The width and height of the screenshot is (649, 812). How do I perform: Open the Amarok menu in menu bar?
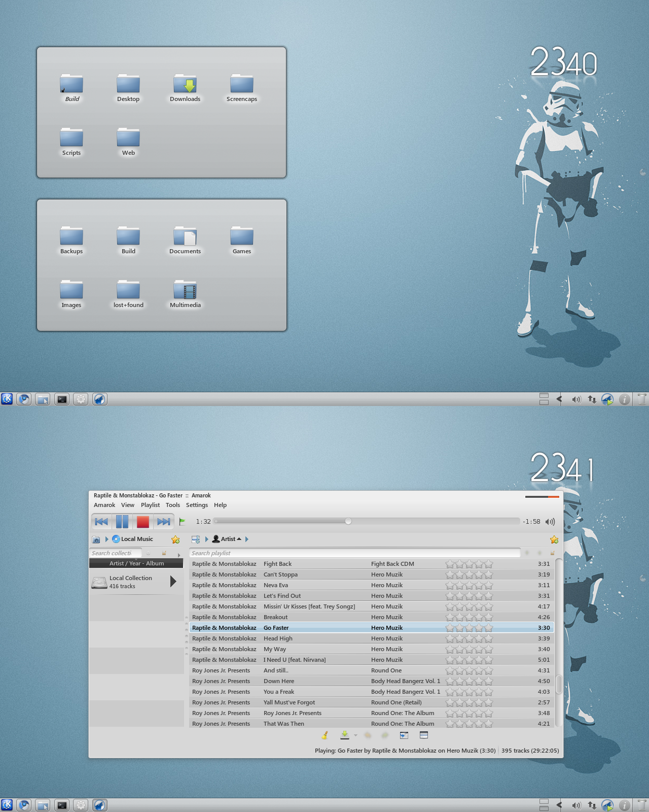click(x=104, y=505)
